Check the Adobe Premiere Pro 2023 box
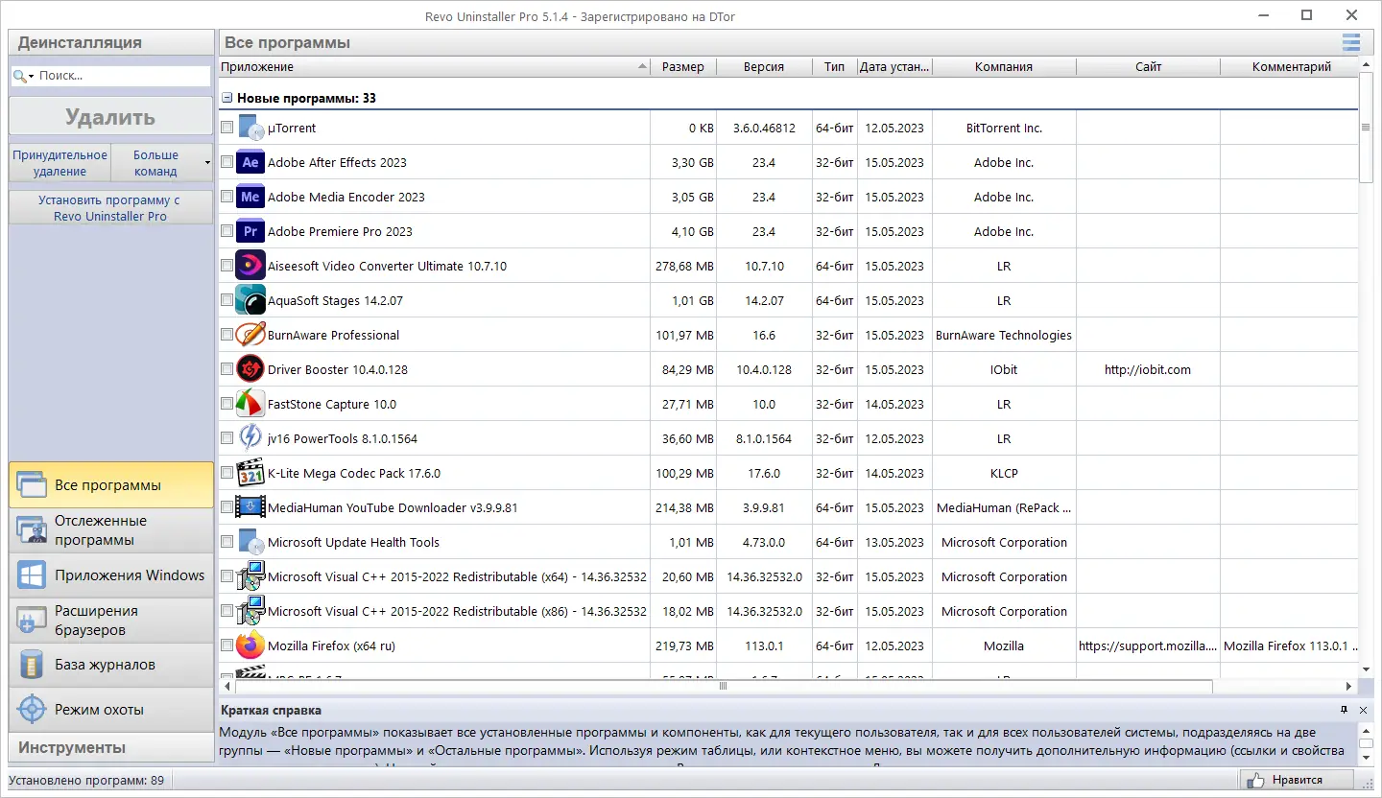The height and width of the screenshot is (798, 1382). pyautogui.click(x=226, y=231)
